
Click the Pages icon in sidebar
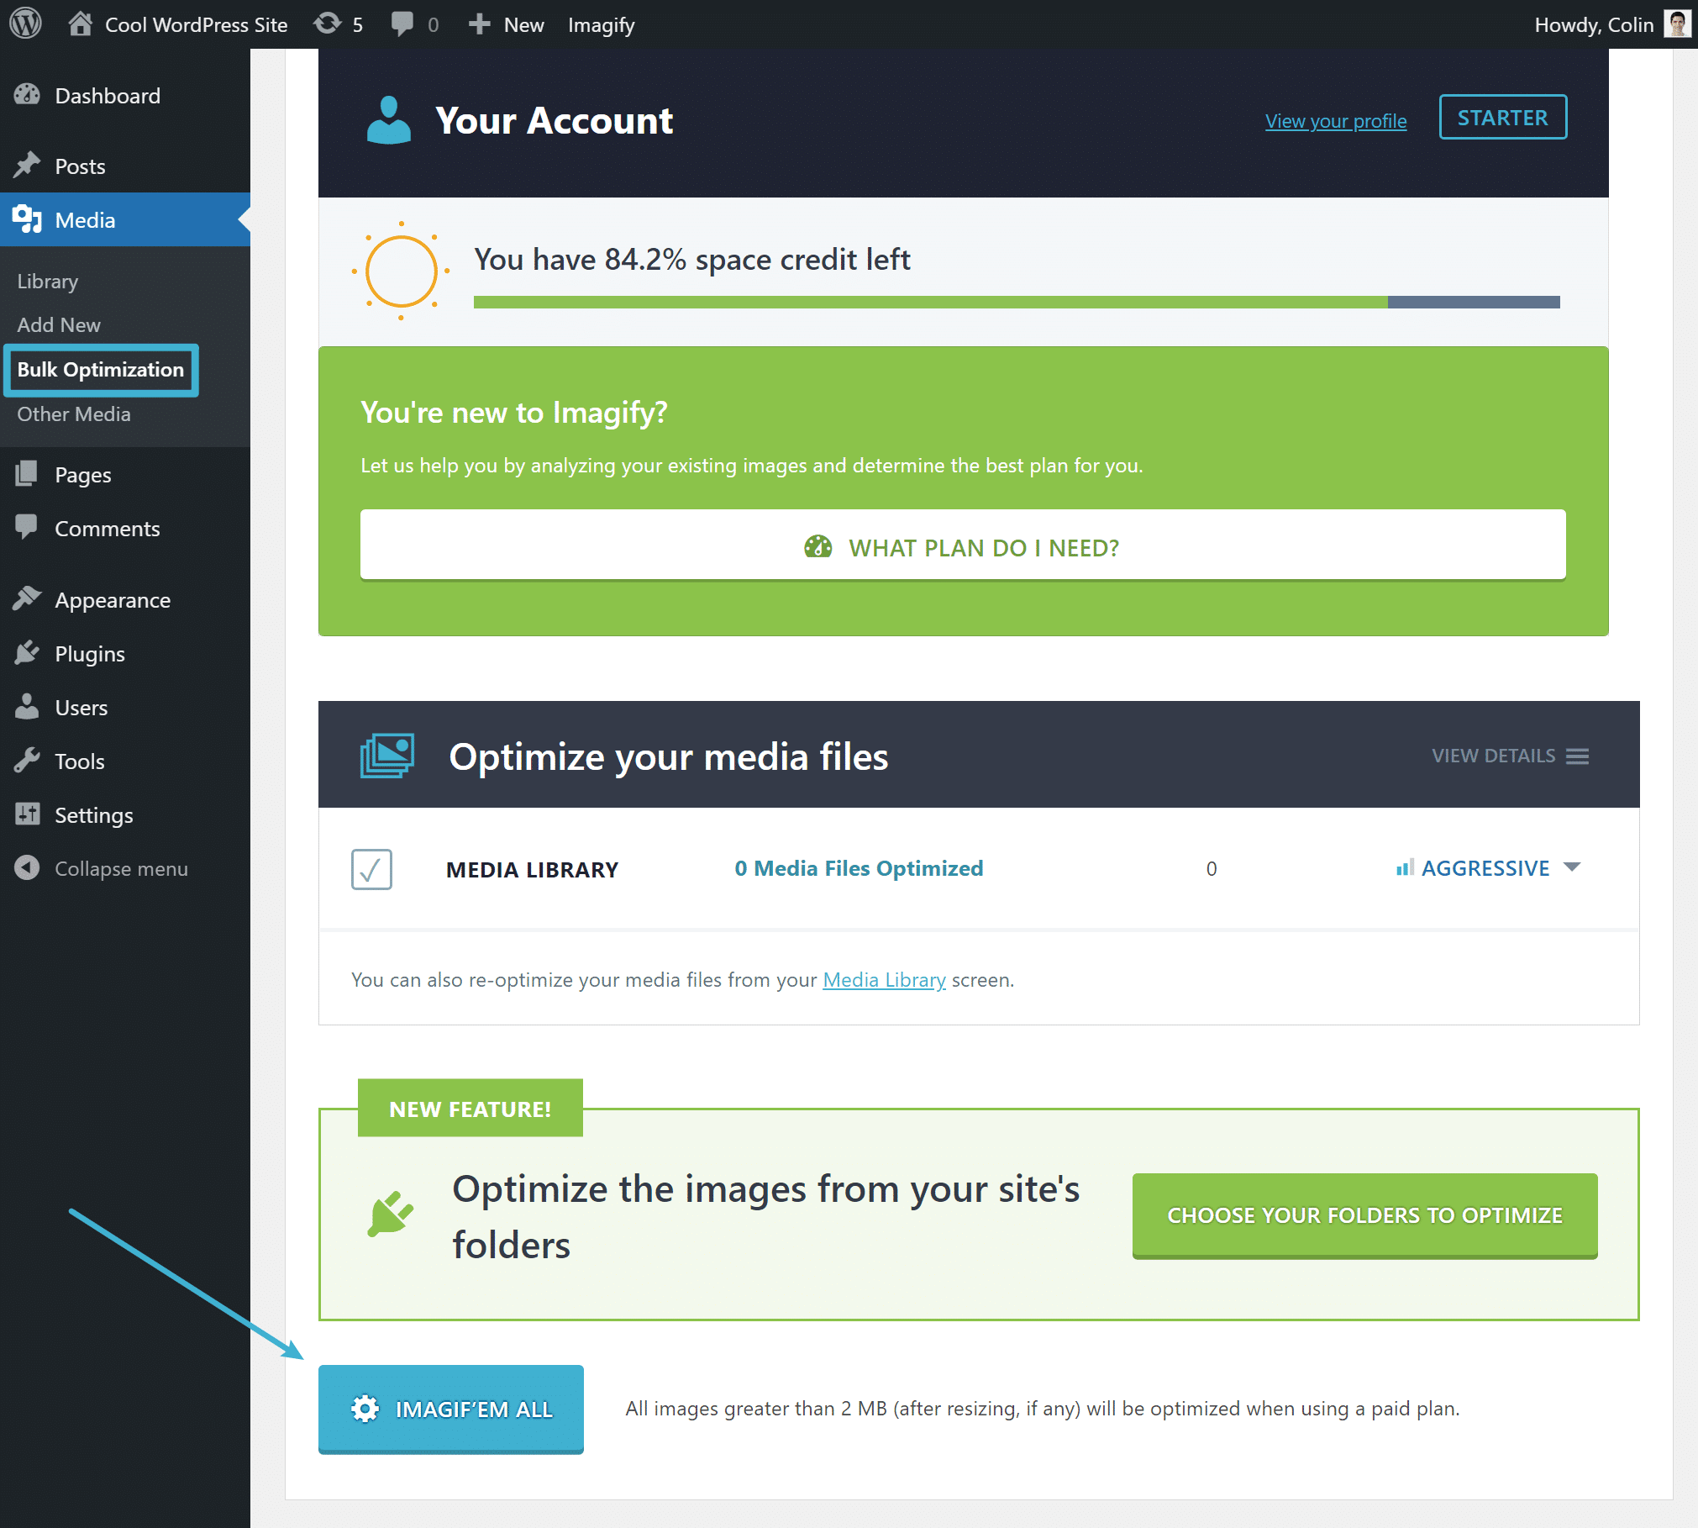27,474
